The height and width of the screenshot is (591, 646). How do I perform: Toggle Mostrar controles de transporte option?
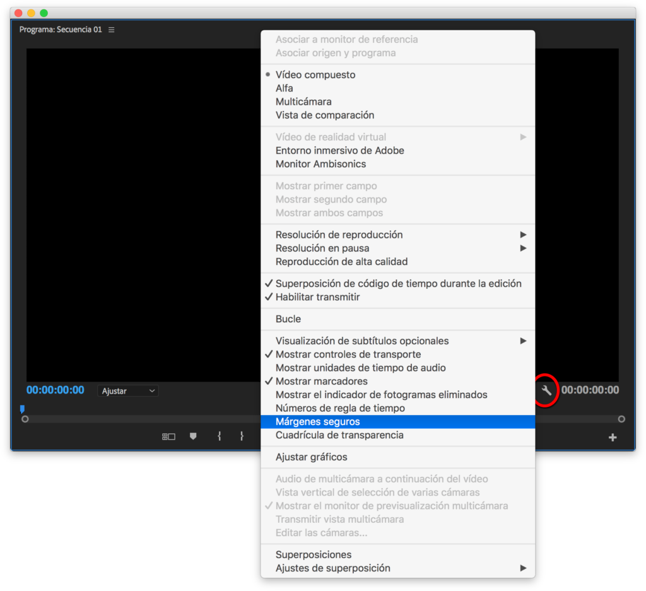tap(348, 354)
